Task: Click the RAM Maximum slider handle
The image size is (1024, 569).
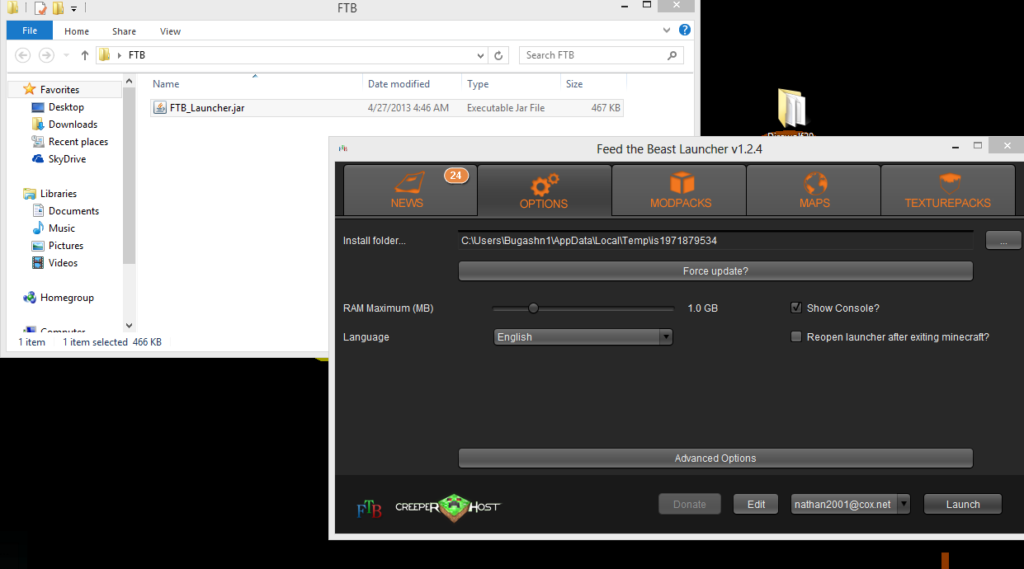Action: pos(533,308)
